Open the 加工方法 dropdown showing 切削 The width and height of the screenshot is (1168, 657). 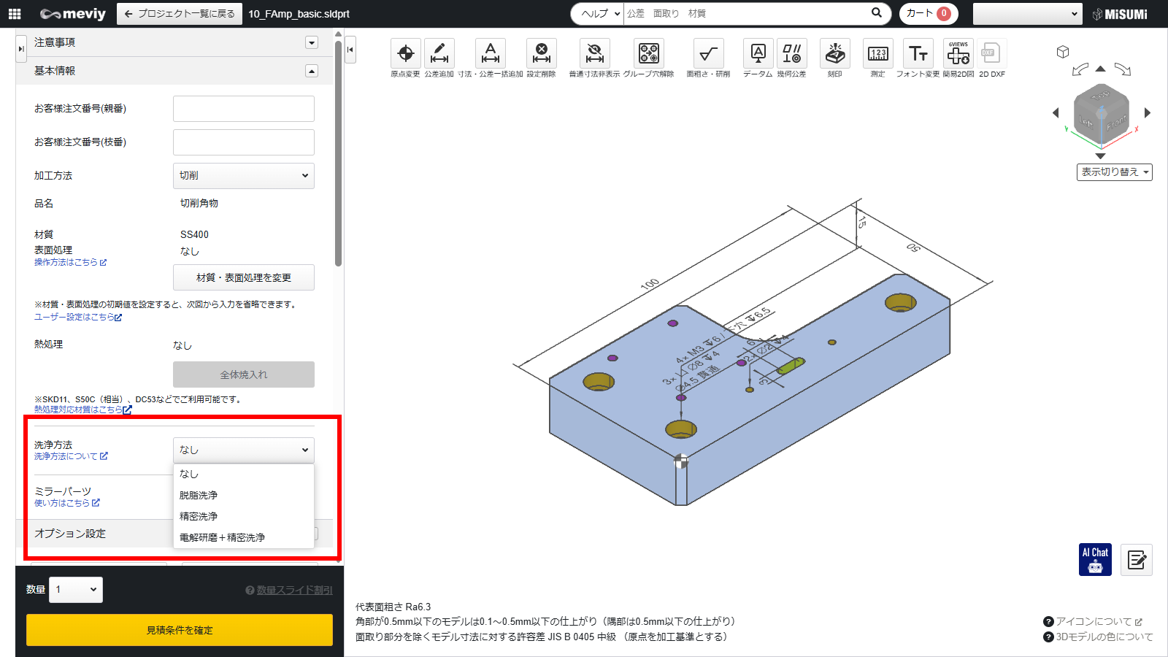coord(243,176)
